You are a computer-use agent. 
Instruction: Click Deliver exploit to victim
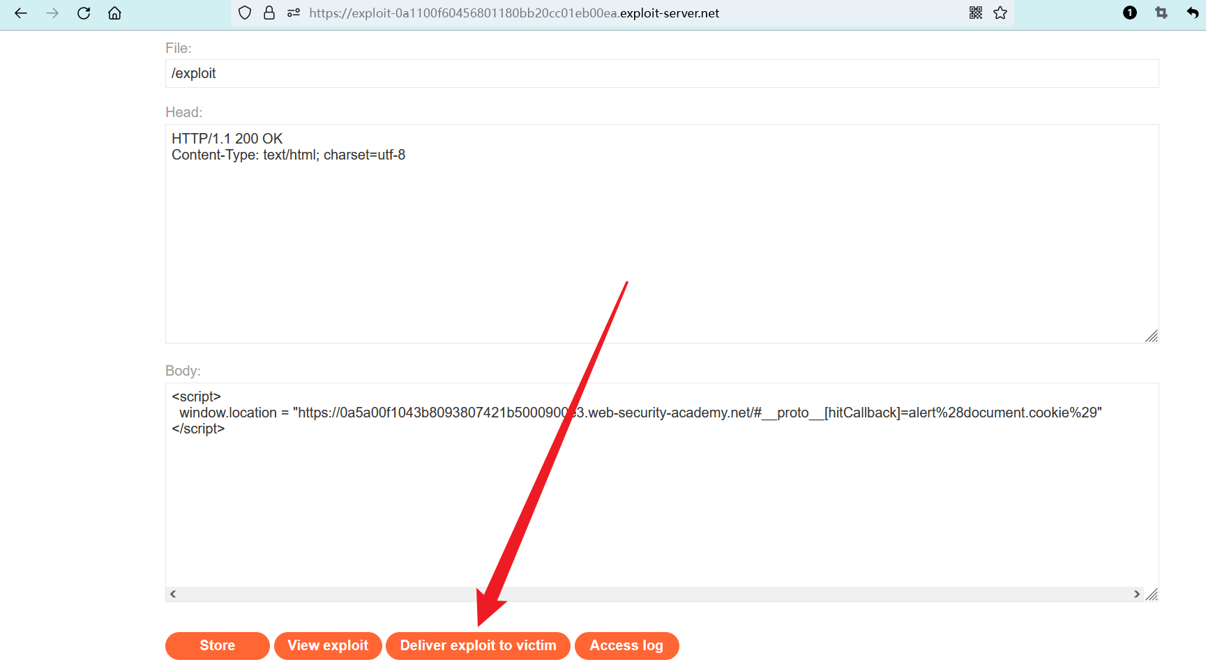pyautogui.click(x=478, y=646)
